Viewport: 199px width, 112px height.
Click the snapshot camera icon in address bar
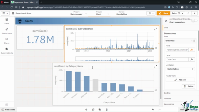[165, 7]
